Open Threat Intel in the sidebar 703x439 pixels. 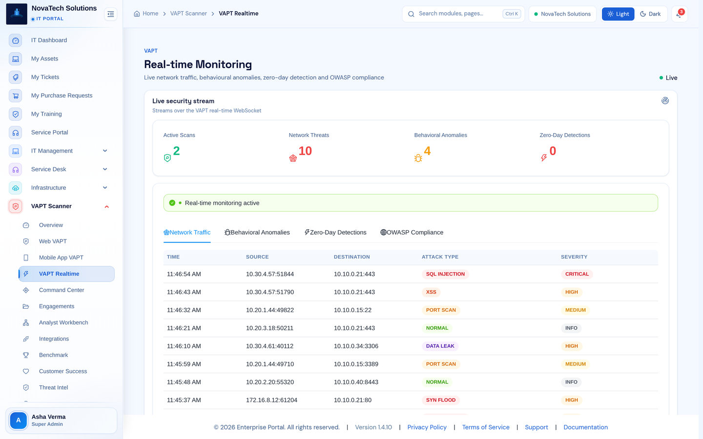click(x=66, y=388)
